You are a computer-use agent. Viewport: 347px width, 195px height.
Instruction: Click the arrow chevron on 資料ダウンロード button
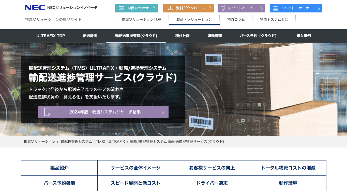click(210, 8)
